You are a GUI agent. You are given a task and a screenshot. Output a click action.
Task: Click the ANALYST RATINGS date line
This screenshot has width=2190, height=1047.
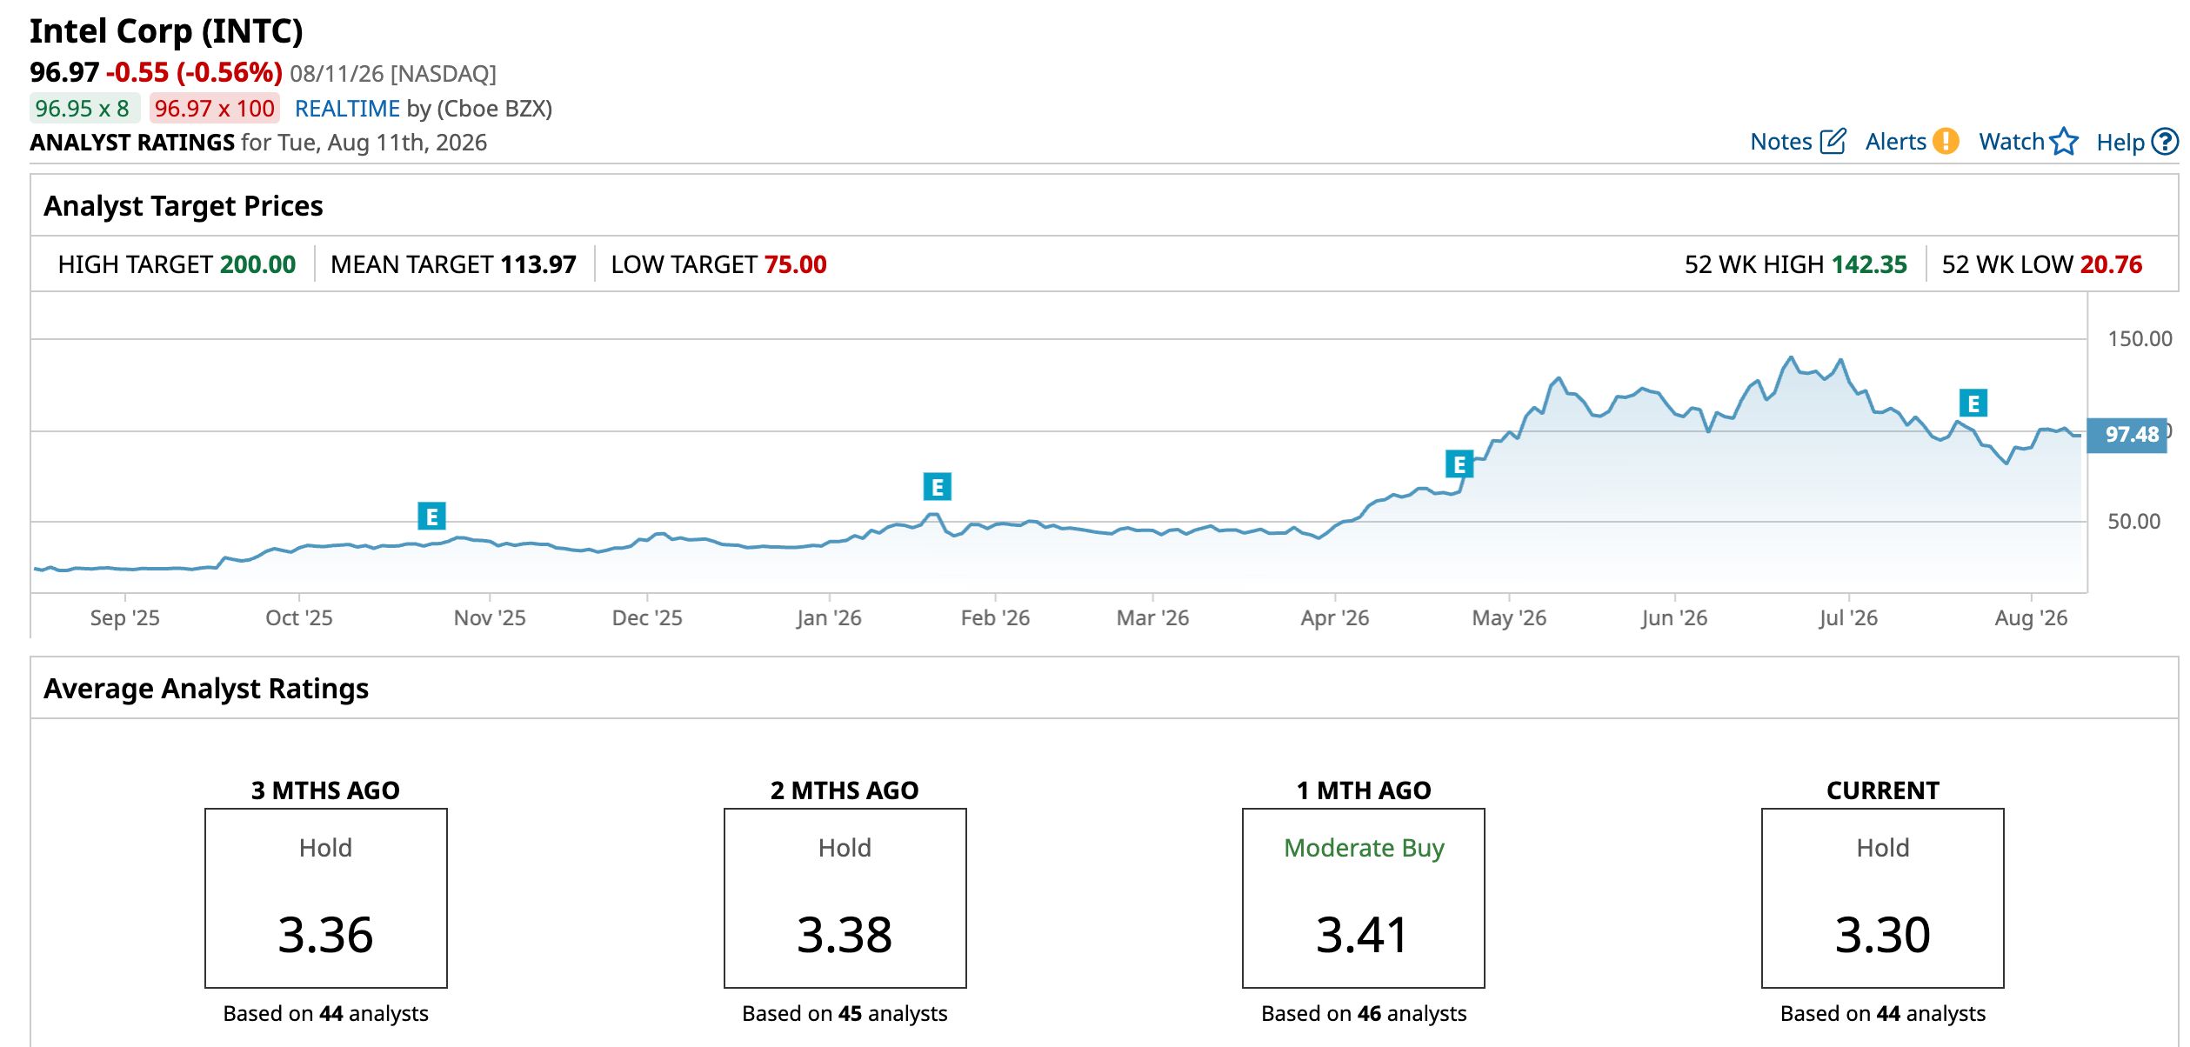point(258,143)
